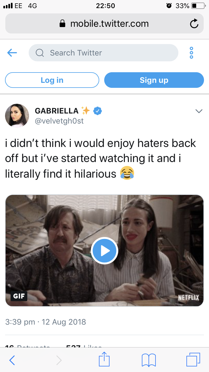Open GABRIELLA's profile picture
209x372 pixels.
17,115
